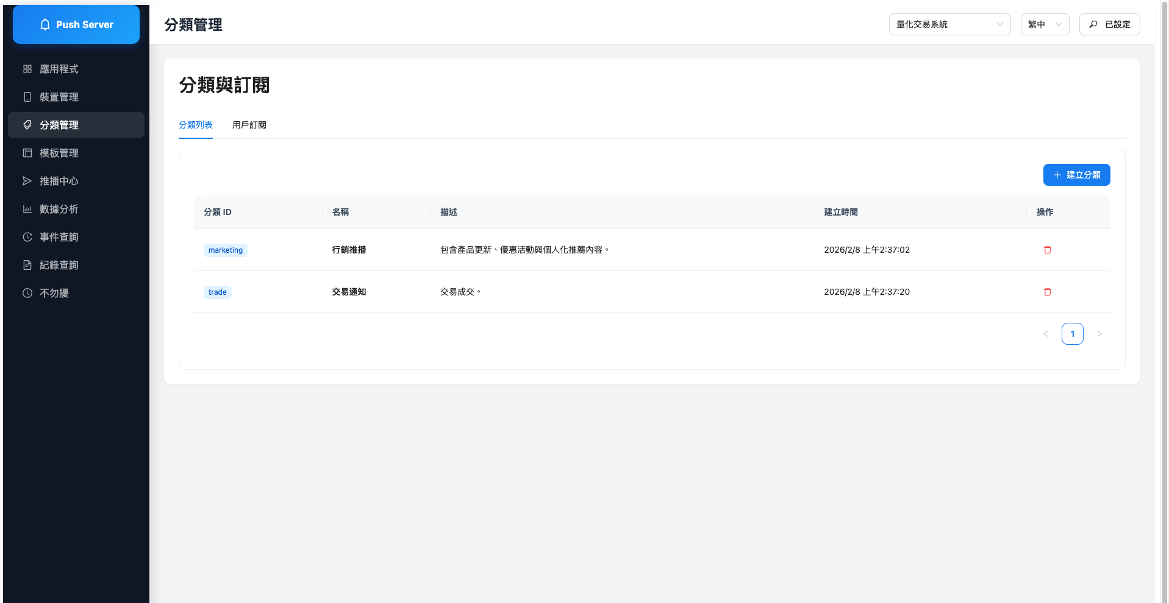
Task: Click the 不勿擾 clock icon
Action: coord(27,293)
